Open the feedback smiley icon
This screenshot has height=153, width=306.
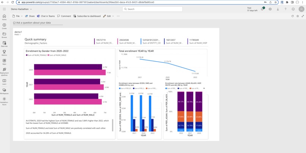pos(293,9)
